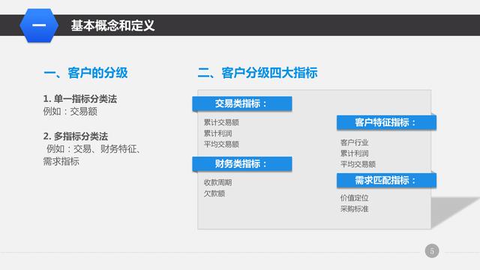The height and width of the screenshot is (270, 480).
Task: Select the text 1. 单一指标分类法
Action: tap(80, 99)
